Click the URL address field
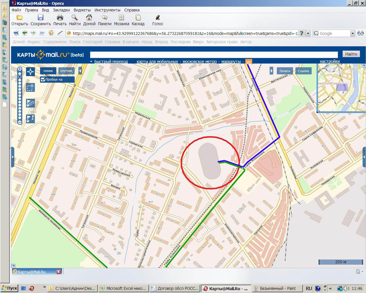 185,33
